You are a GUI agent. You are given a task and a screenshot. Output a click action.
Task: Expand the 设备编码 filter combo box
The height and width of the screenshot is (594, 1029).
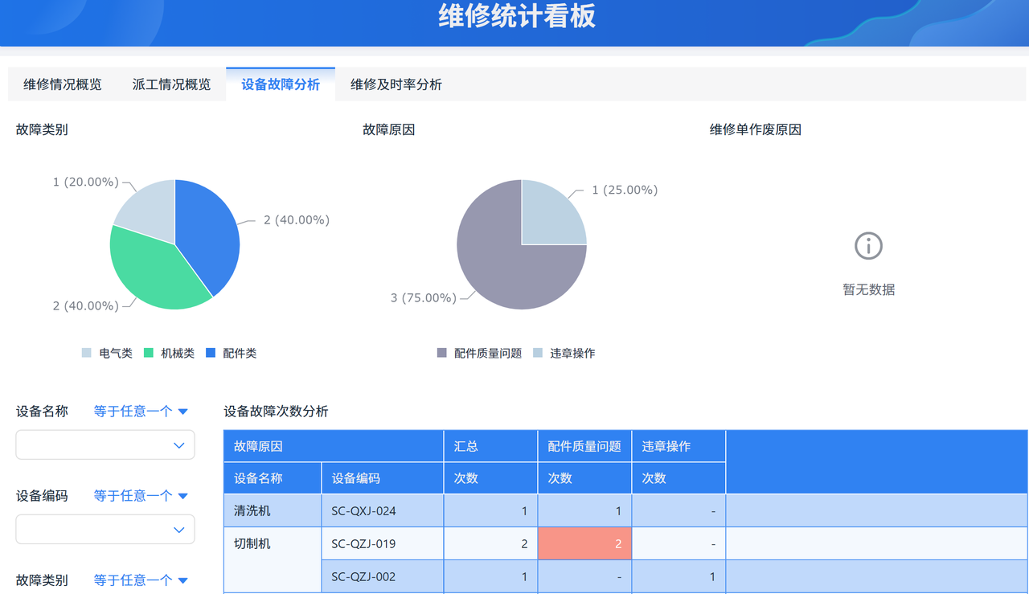tap(105, 530)
